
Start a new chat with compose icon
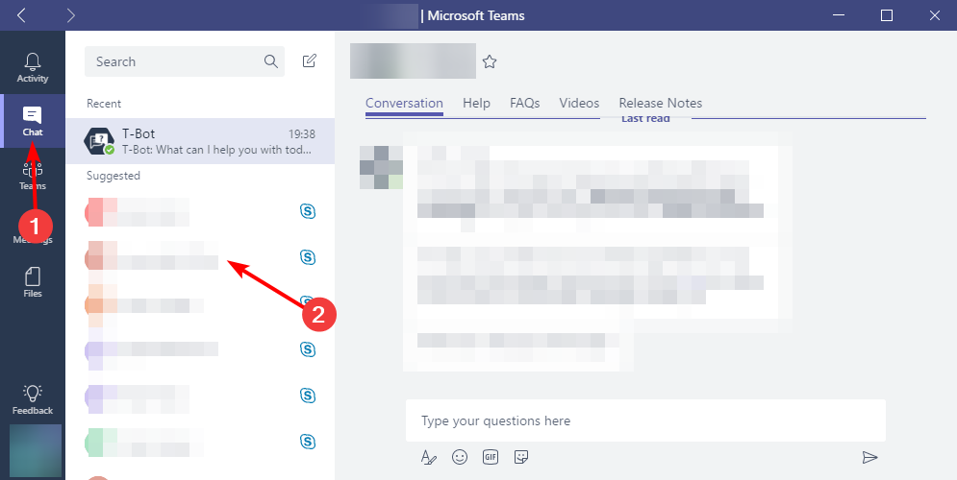[310, 60]
